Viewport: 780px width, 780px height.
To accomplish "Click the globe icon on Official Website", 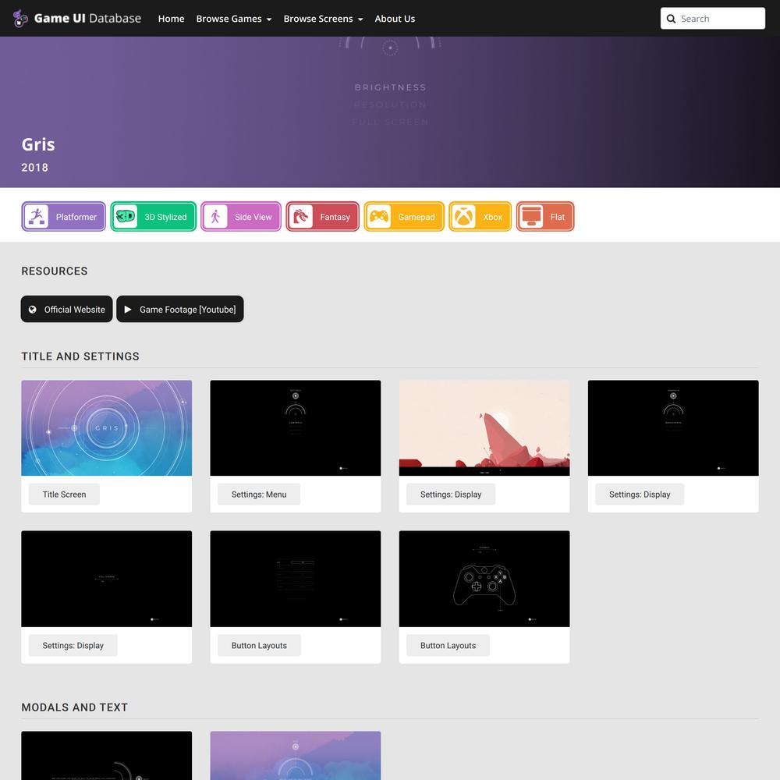I will [32, 310].
